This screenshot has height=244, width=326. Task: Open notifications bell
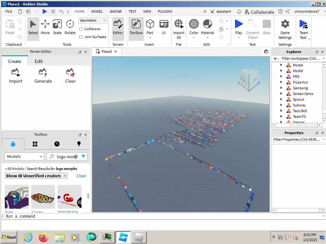(x=239, y=12)
